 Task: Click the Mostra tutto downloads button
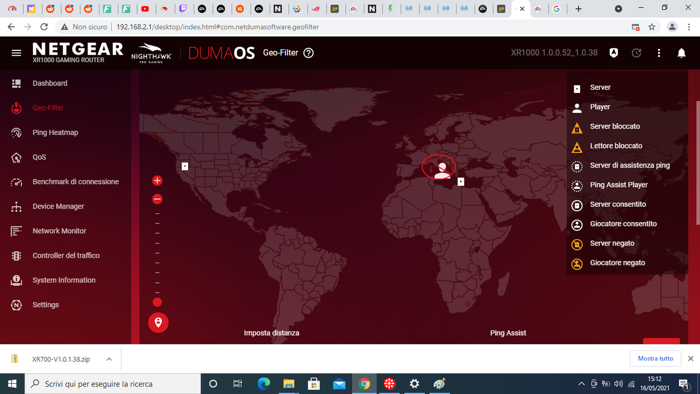click(655, 358)
